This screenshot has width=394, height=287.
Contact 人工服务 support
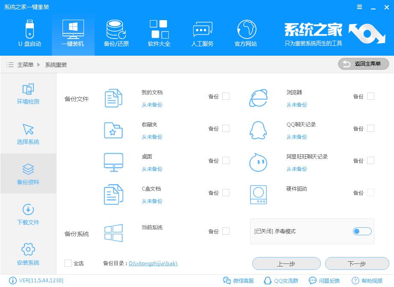[202, 33]
